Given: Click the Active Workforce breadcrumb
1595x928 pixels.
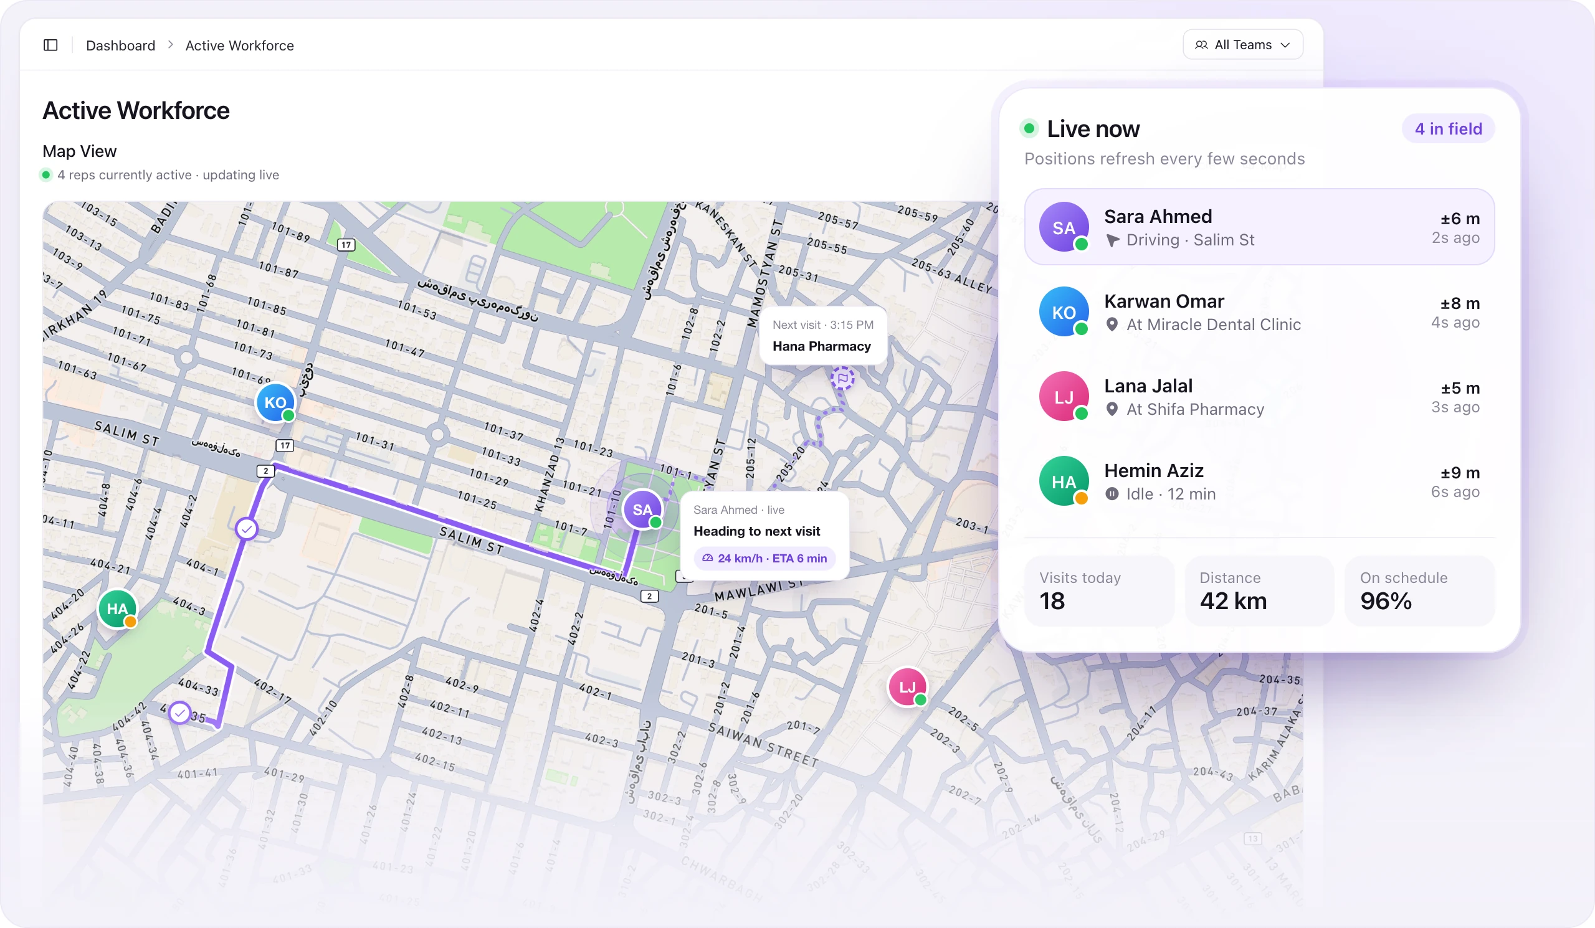Looking at the screenshot, I should pos(239,45).
